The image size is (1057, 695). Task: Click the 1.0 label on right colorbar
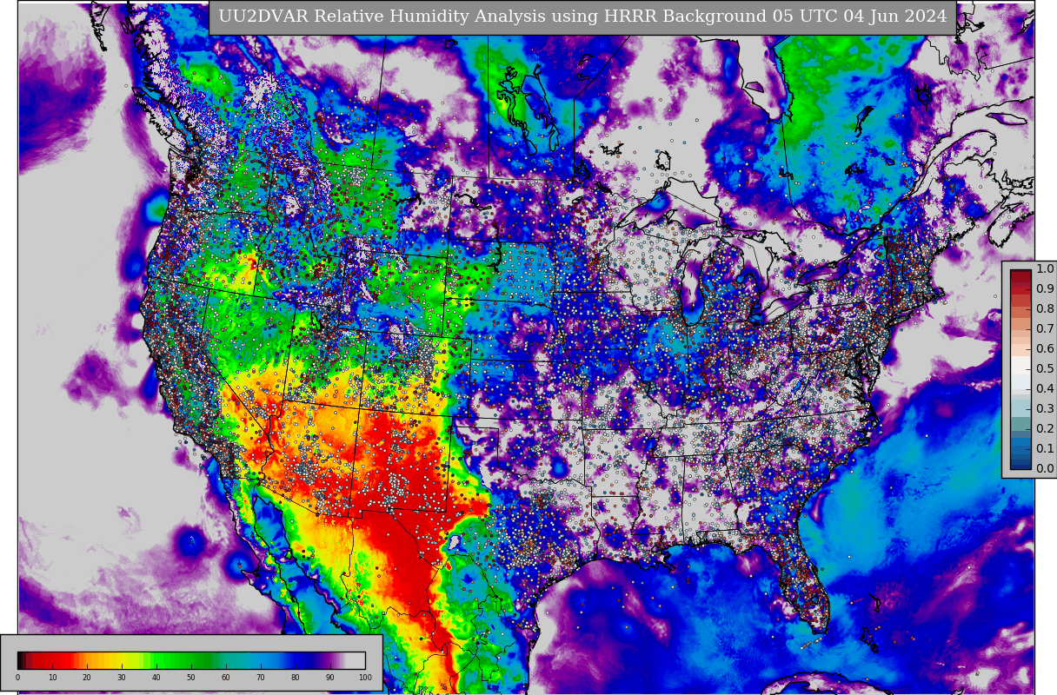tap(1045, 269)
